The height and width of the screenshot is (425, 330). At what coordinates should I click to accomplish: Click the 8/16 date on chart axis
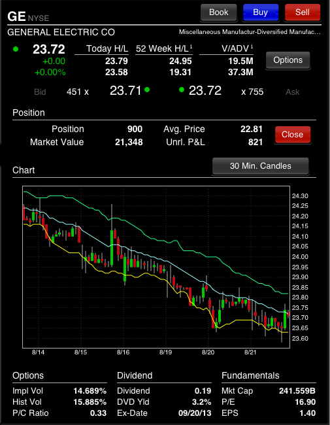123,352
